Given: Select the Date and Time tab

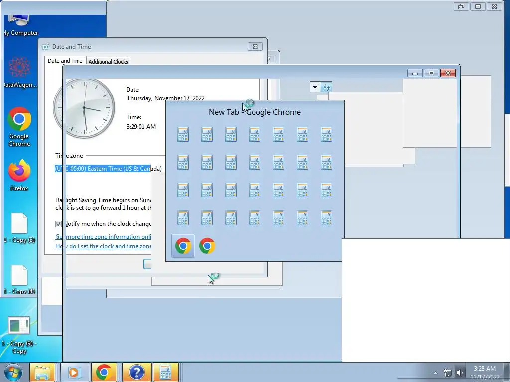Looking at the screenshot, I should tap(65, 60).
